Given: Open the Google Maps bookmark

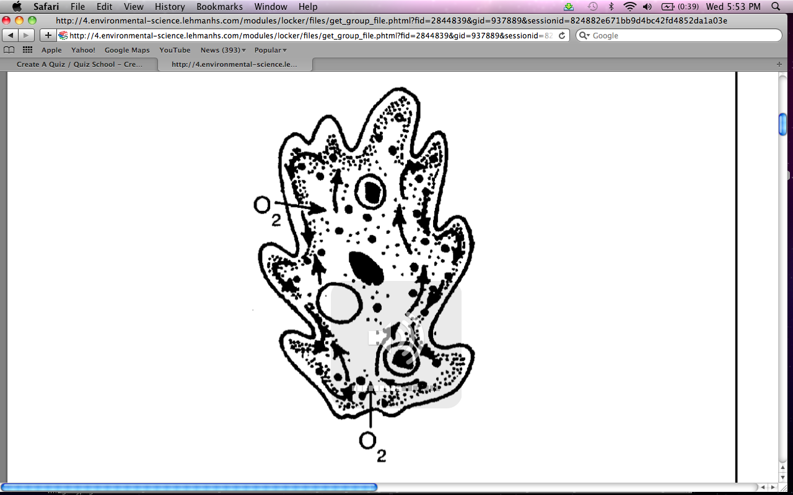Looking at the screenshot, I should pyautogui.click(x=127, y=50).
